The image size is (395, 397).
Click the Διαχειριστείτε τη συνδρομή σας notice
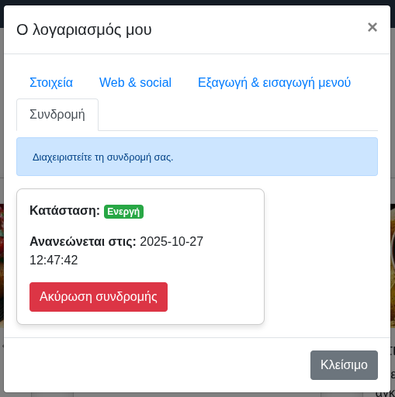click(197, 157)
